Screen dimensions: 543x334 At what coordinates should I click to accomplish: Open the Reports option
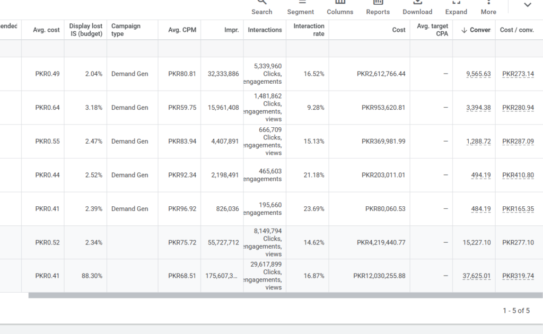click(378, 7)
